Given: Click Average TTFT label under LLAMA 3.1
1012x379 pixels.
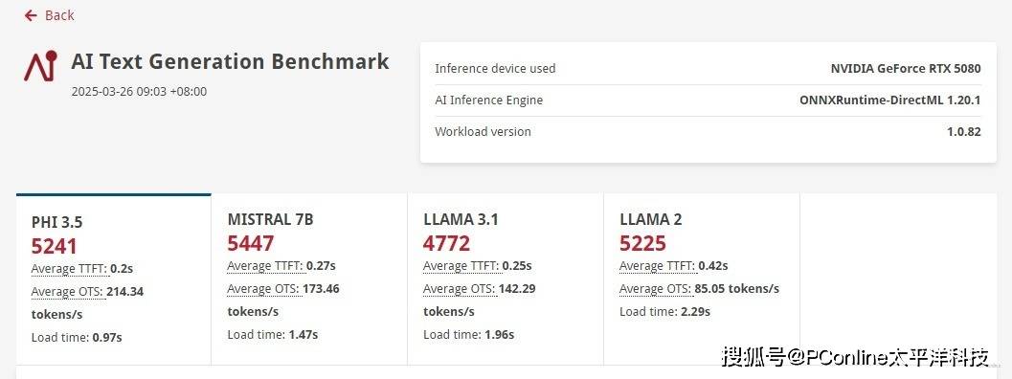Looking at the screenshot, I should coord(461,266).
